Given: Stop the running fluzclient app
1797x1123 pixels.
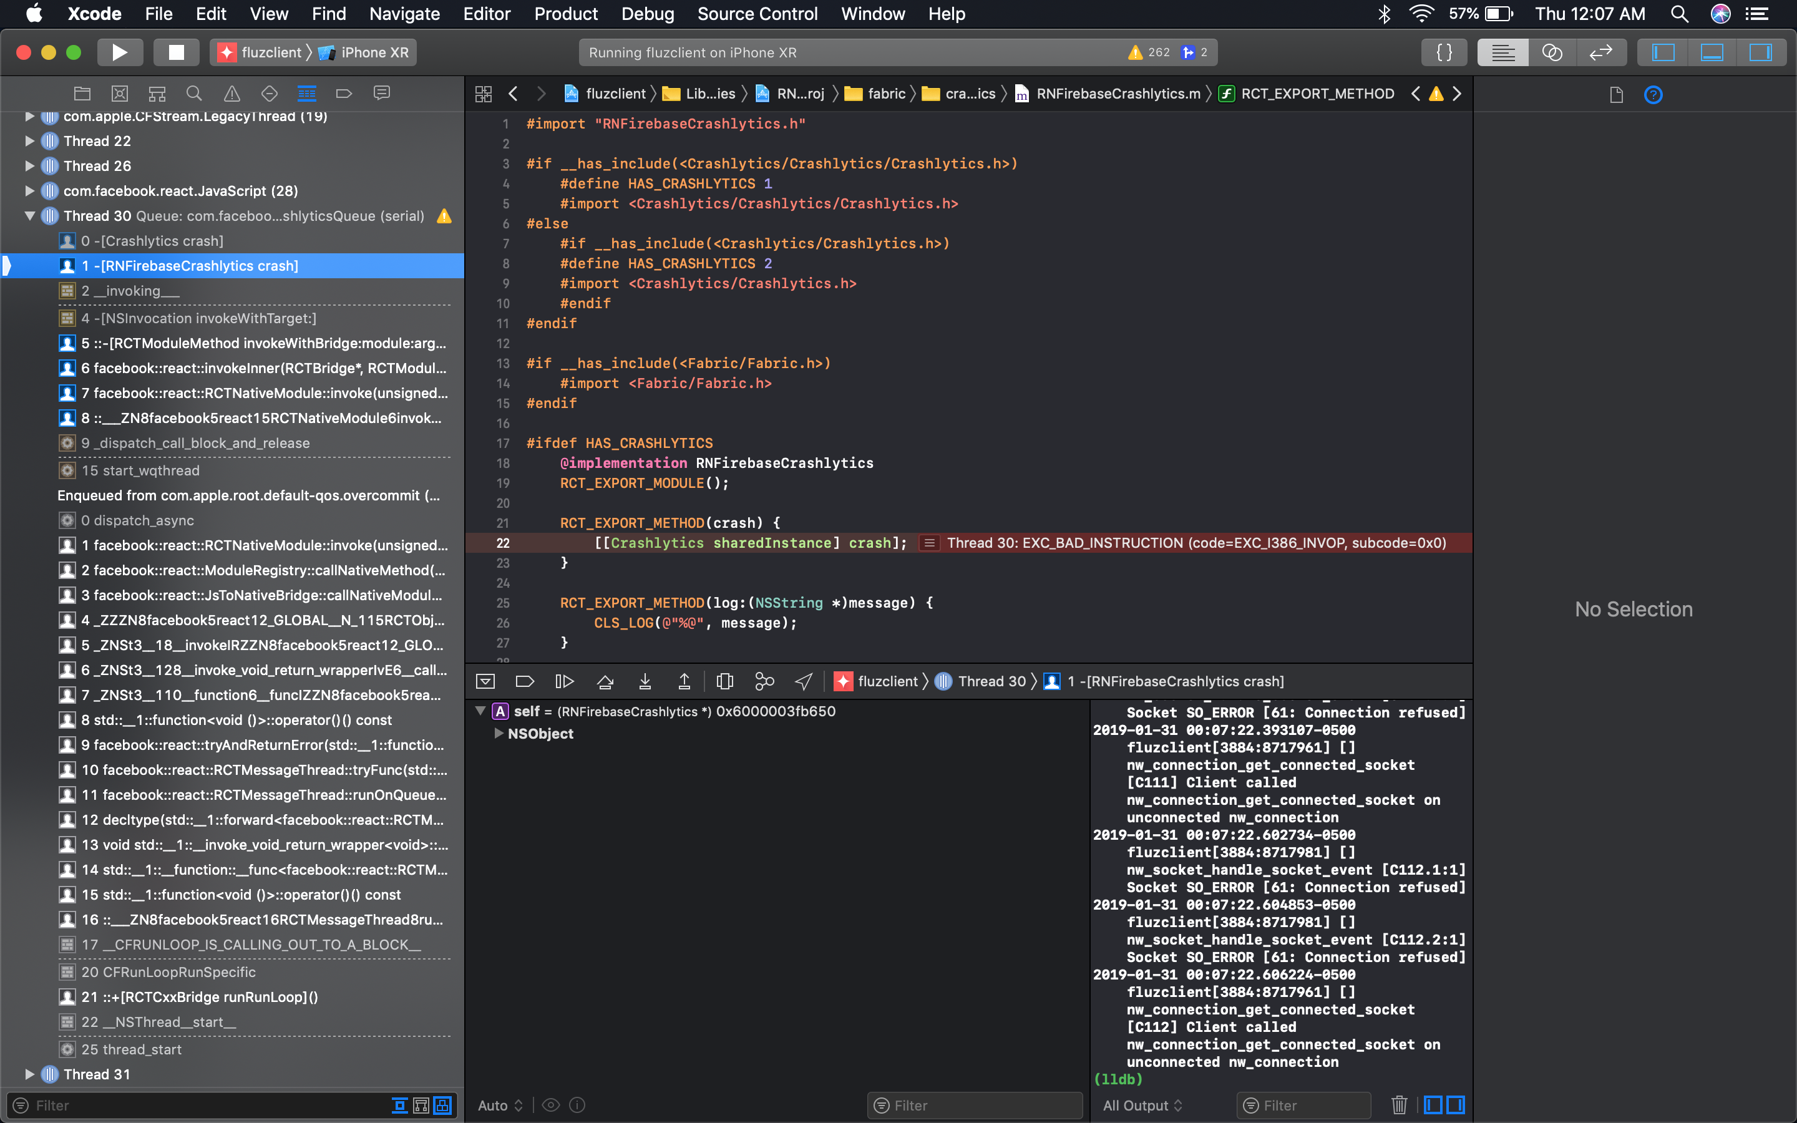Looking at the screenshot, I should tap(176, 52).
